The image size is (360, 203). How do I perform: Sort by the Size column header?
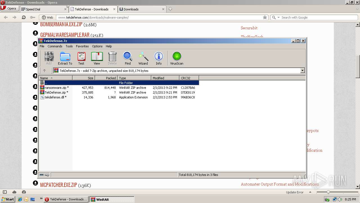point(84,78)
